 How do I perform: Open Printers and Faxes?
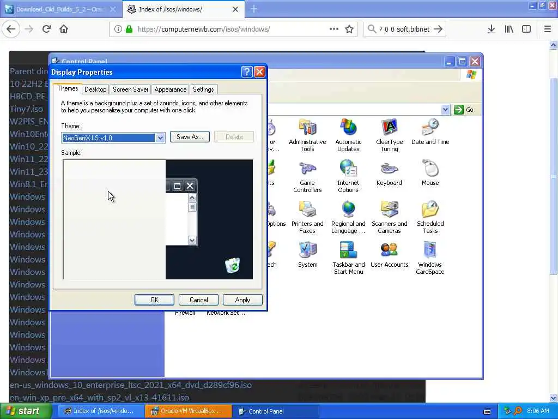307,217
